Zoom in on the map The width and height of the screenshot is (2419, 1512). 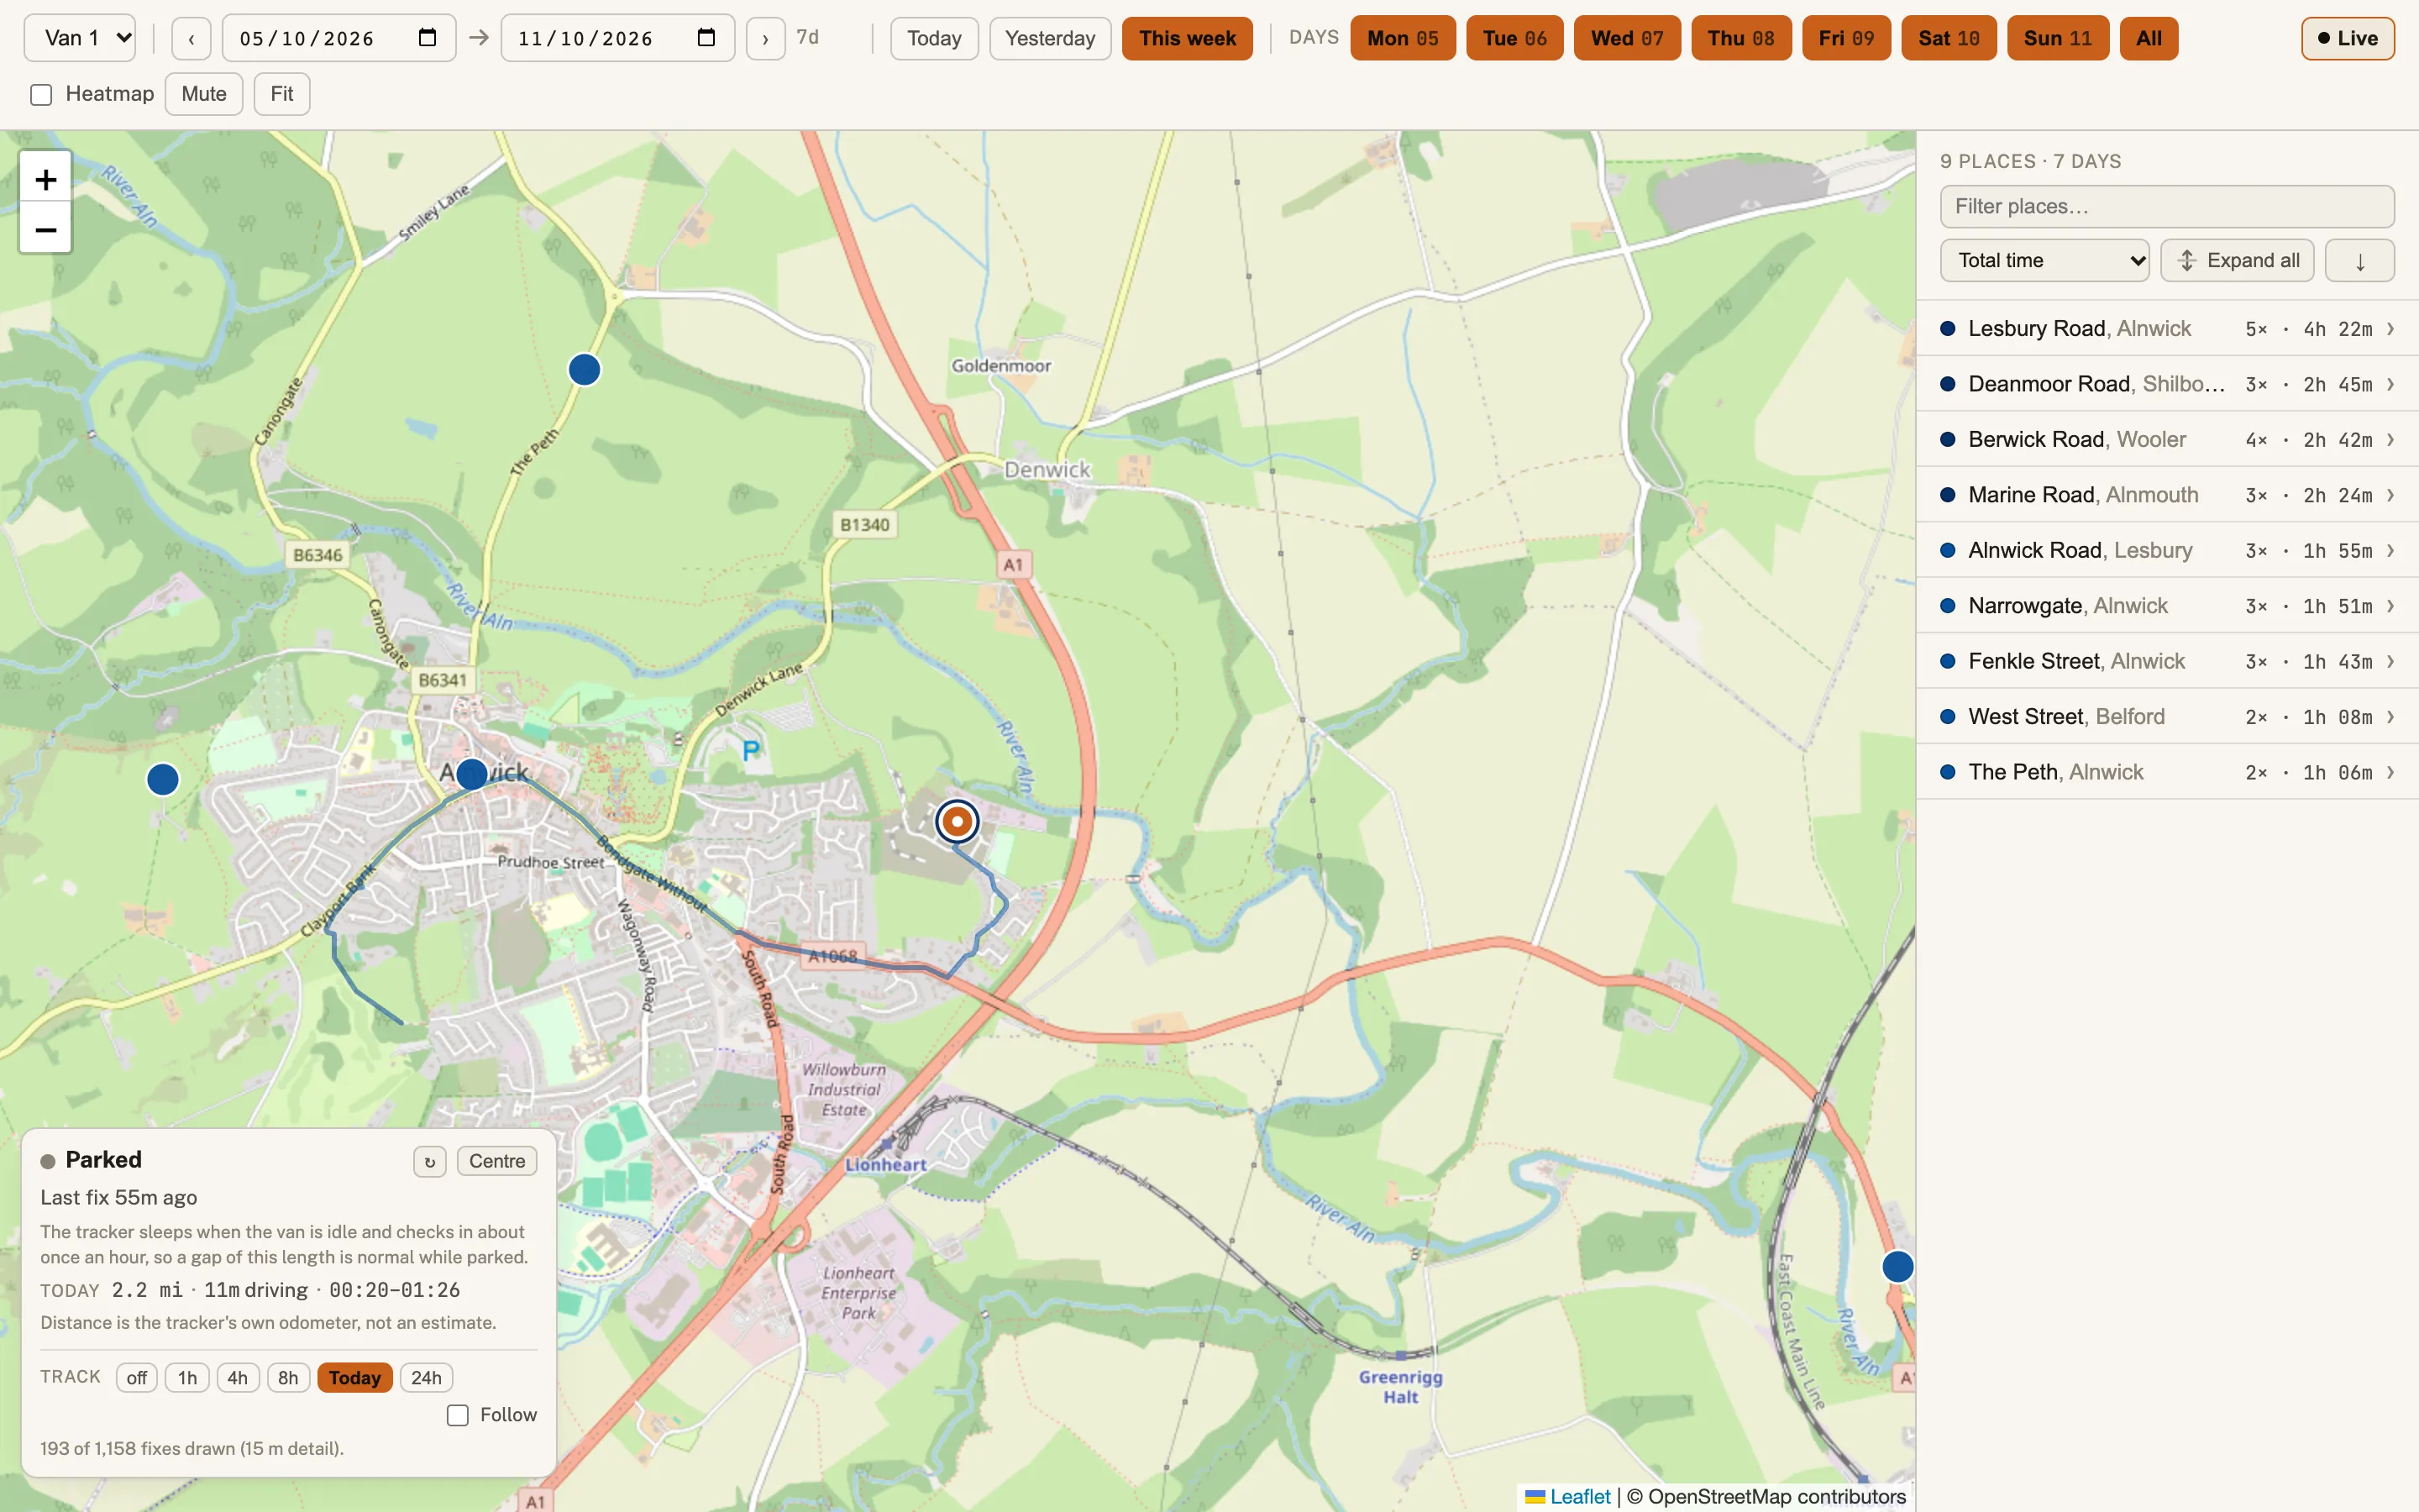45,179
